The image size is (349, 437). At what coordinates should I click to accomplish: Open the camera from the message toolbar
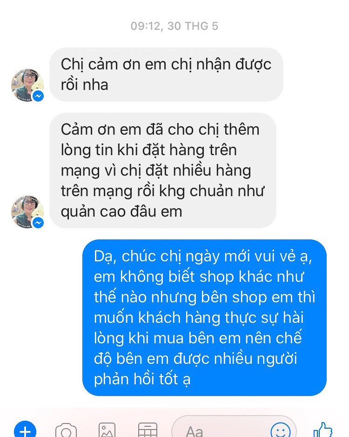point(66,430)
